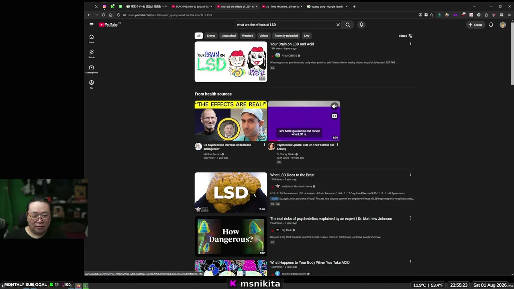
Task: Select the Unwatched filter chip
Action: click(x=228, y=36)
